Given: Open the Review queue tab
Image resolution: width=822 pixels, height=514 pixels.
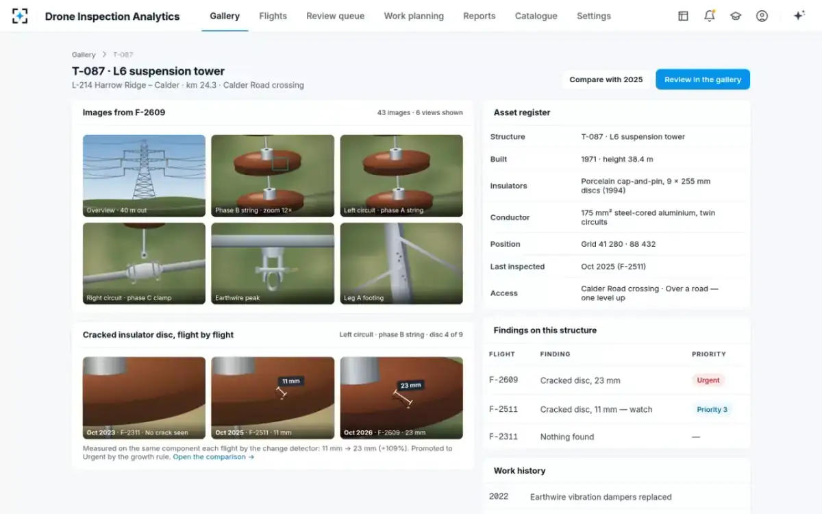Looking at the screenshot, I should coord(336,16).
